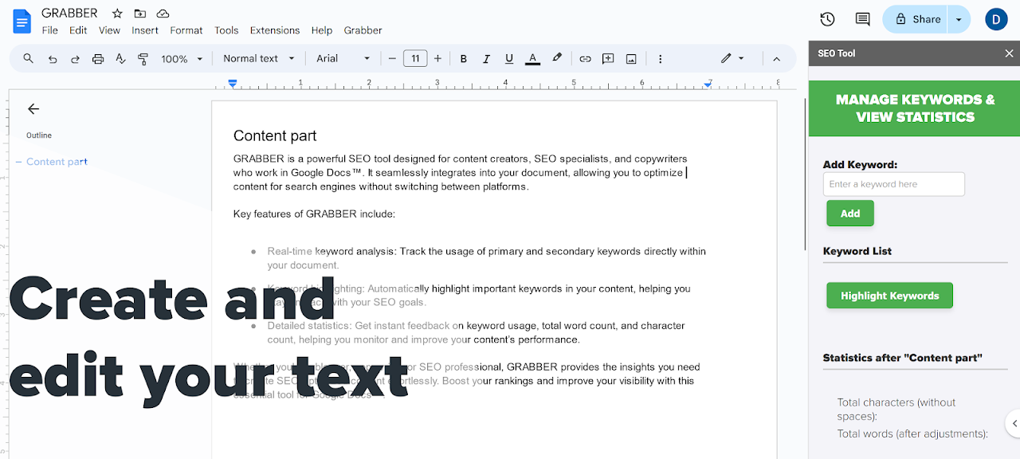The height and width of the screenshot is (459, 1020).
Task: Open the Format menu
Action: pos(186,30)
